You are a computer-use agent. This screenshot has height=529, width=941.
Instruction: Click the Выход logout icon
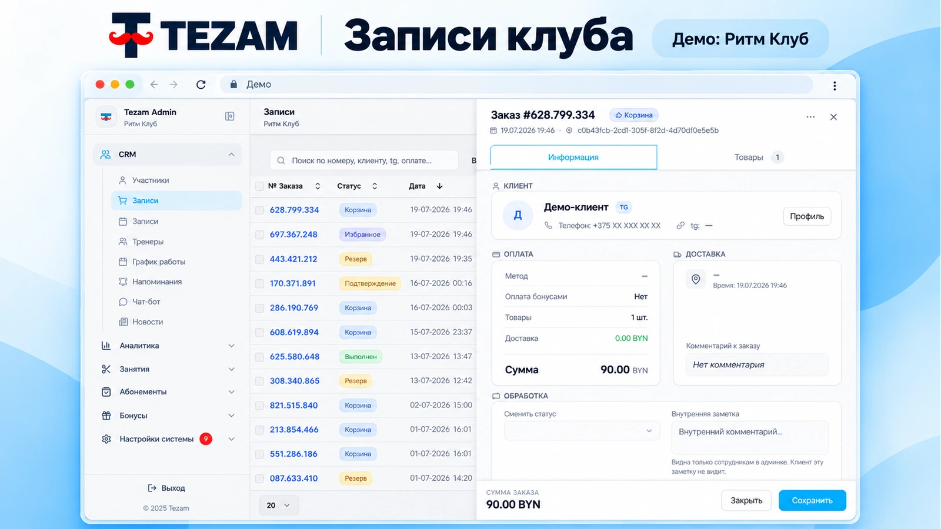click(152, 488)
